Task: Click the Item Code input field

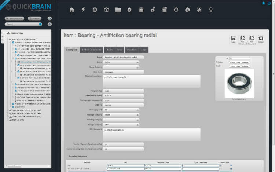Action: [124, 72]
